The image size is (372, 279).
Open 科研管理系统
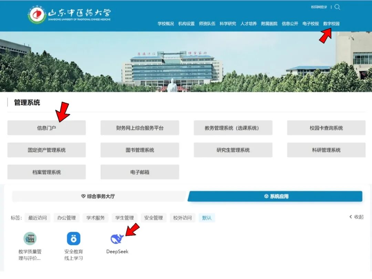point(326,150)
